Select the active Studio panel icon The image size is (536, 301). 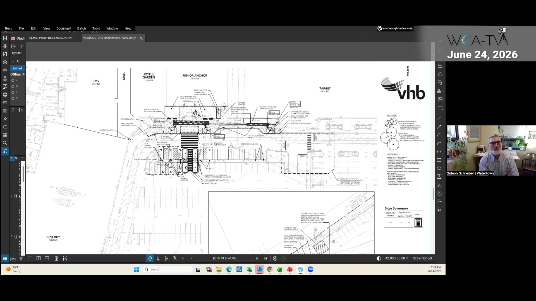click(5, 151)
